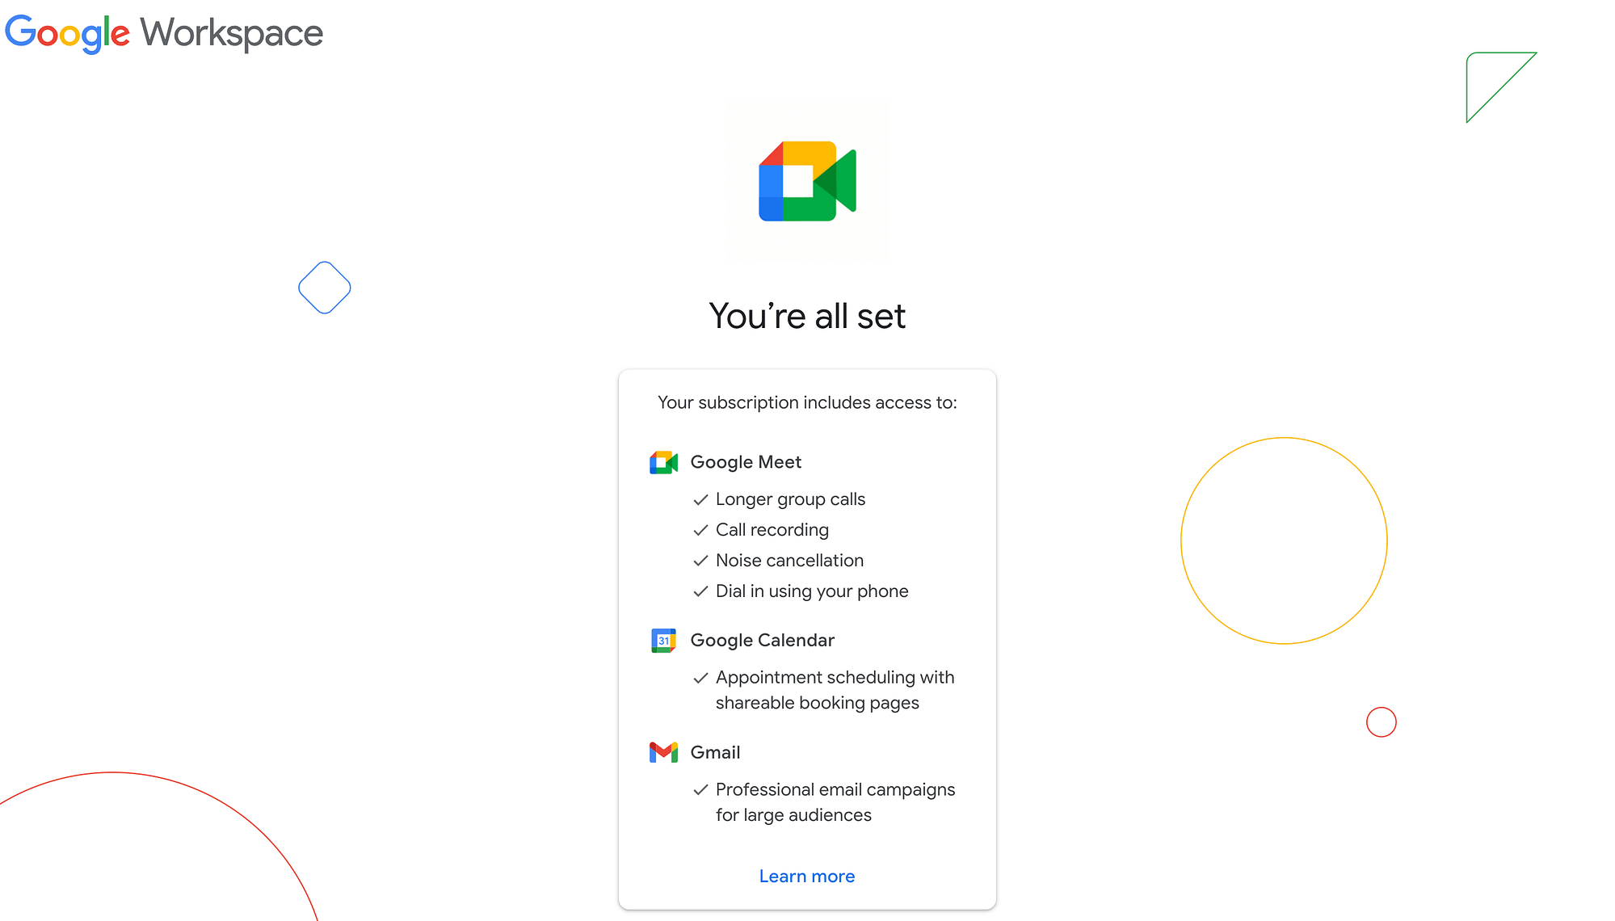The image size is (1615, 921).
Task: Click the "Call recording" feature text
Action: (x=772, y=530)
